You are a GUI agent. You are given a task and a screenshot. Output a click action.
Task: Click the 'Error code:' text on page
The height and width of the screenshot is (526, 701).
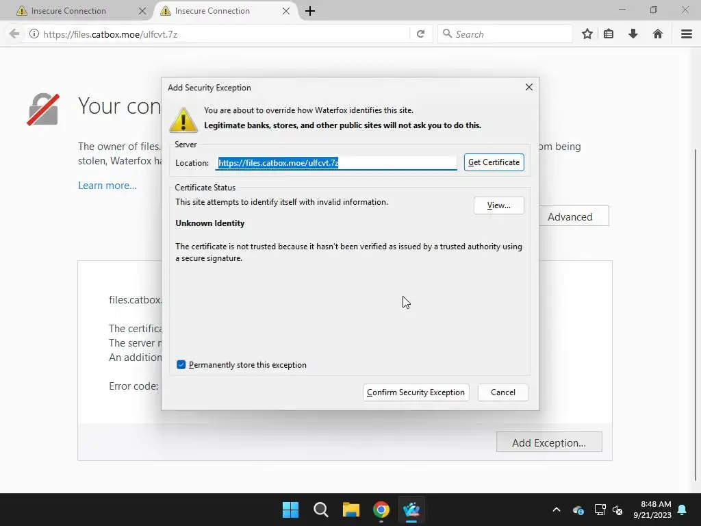tap(133, 386)
